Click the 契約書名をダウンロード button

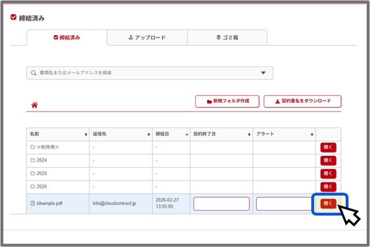[x=302, y=102]
